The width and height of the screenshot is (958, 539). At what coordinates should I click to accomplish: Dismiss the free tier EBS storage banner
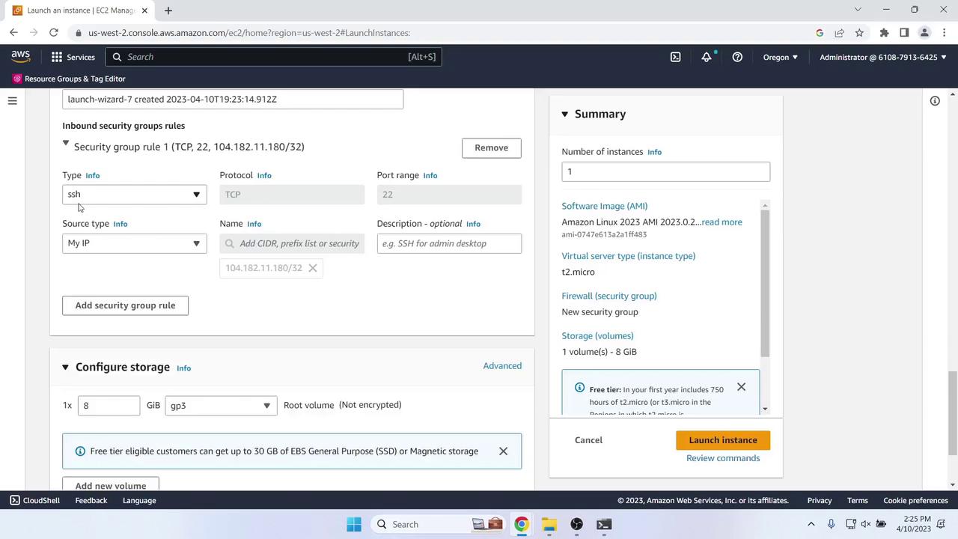click(503, 451)
